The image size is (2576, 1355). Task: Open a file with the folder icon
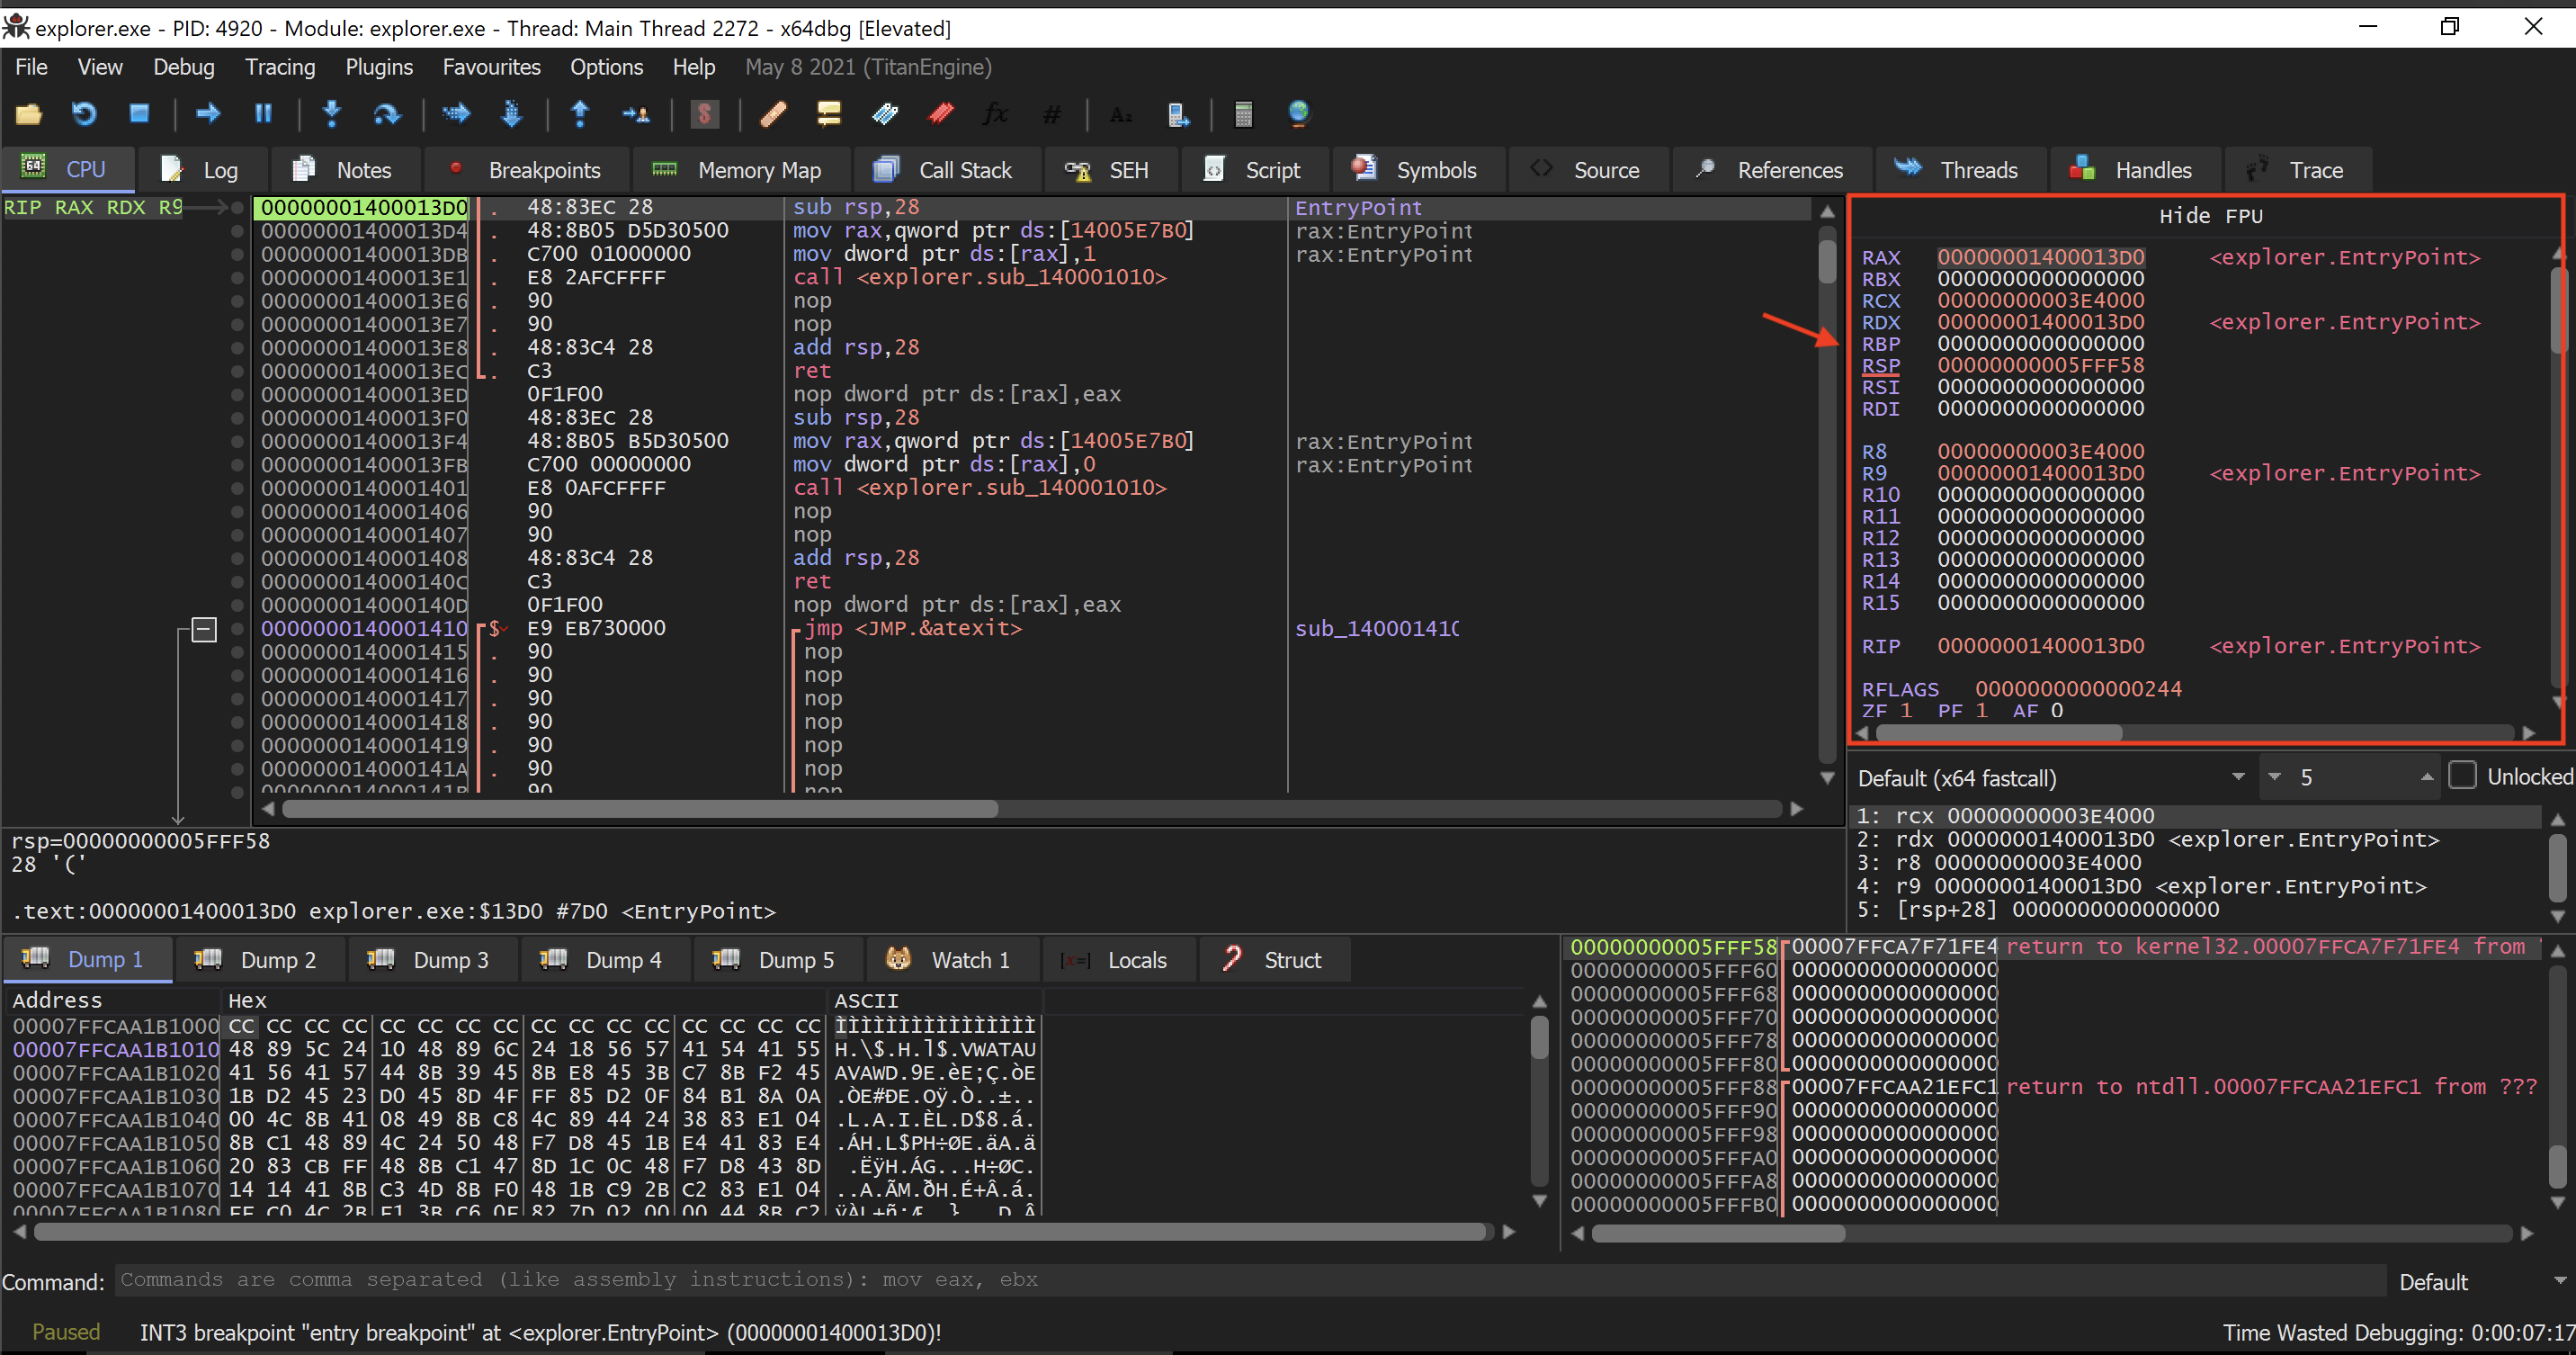point(28,114)
